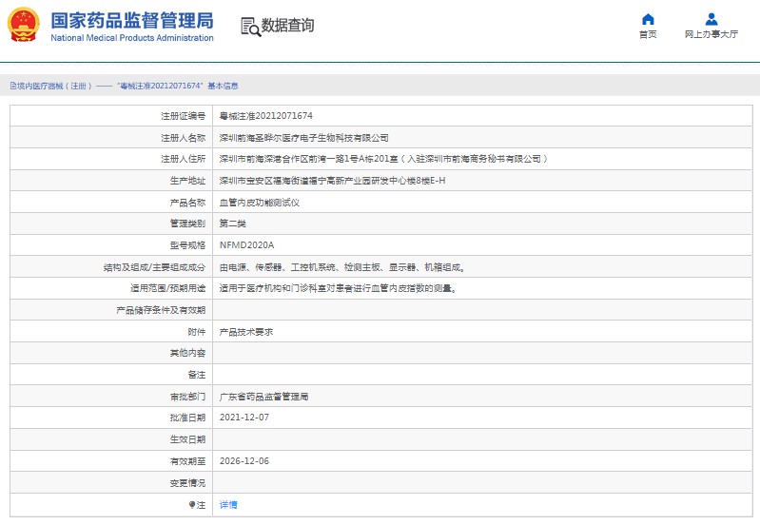Image resolution: width=760 pixels, height=525 pixels.
Task: Select intended use text 适用于医疗机构
Action: (x=338, y=288)
